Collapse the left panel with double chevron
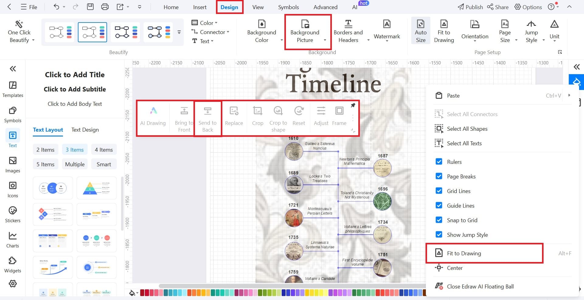Viewport: 584px width, 300px height. (x=13, y=68)
